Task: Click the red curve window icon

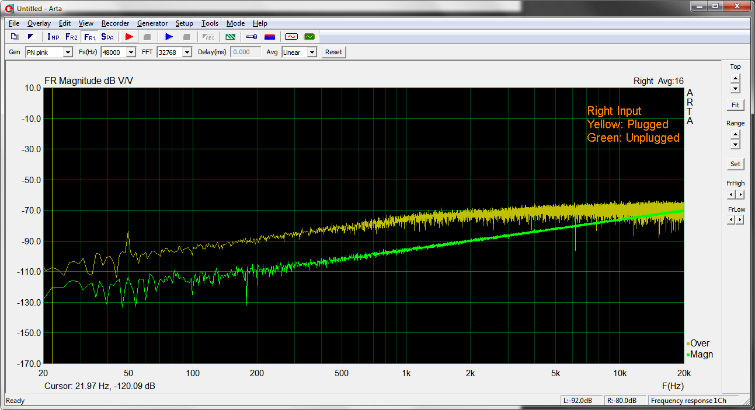Action: coord(291,37)
